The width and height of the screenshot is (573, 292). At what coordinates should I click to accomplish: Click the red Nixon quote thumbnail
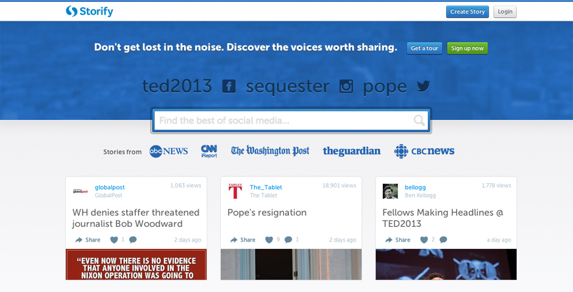point(137,264)
